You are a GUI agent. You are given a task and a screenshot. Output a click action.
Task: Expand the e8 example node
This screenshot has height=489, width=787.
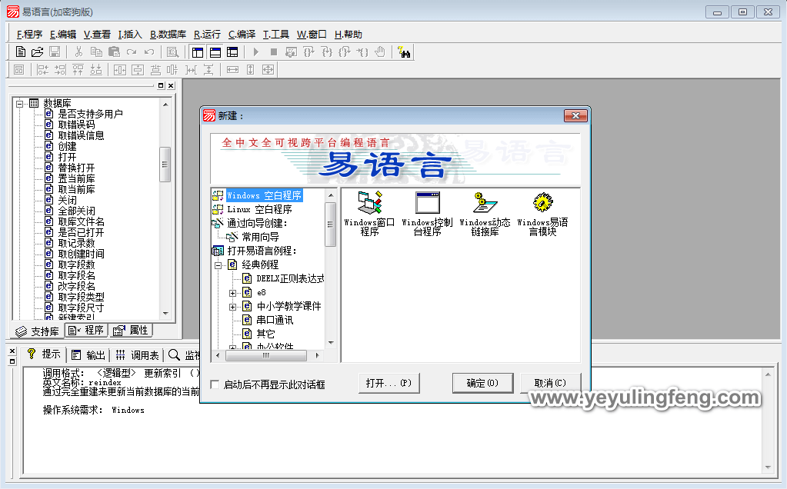pyautogui.click(x=232, y=293)
